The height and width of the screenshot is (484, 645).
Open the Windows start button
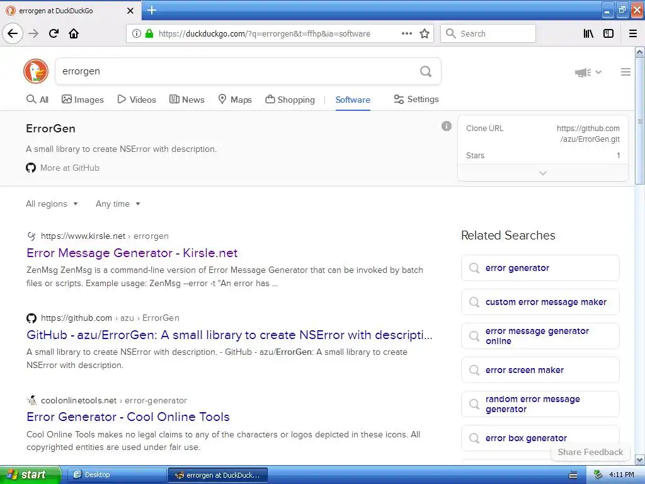tap(30, 475)
